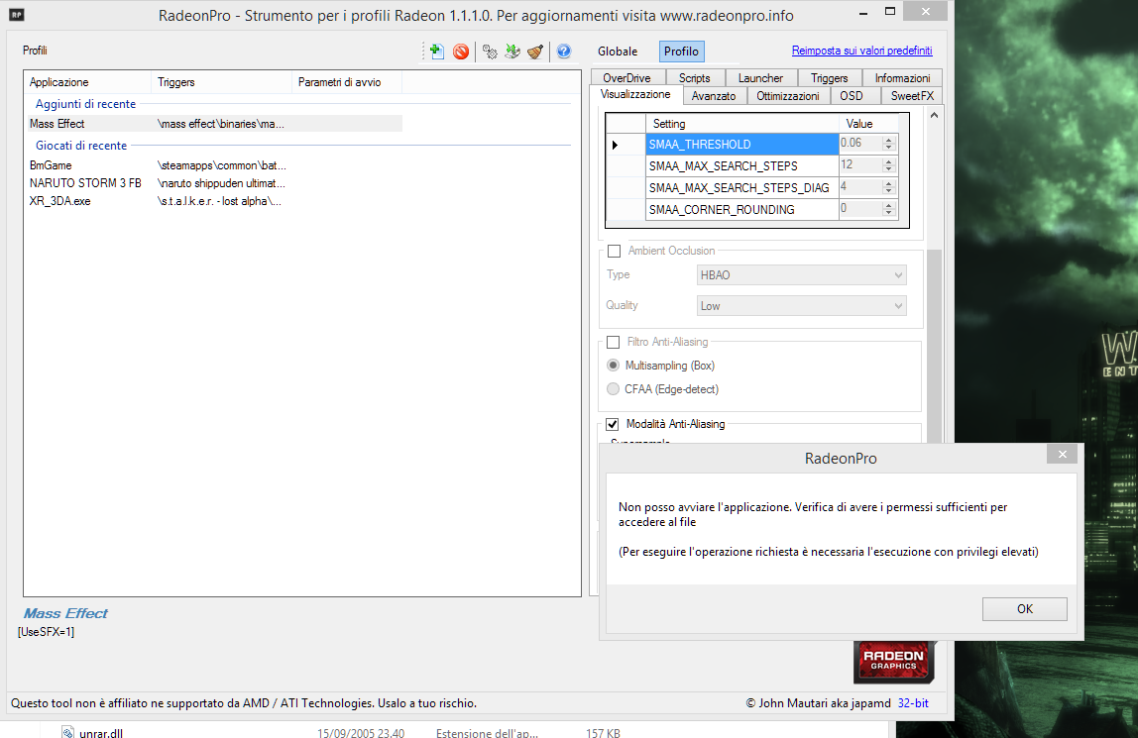
Task: Switch to the Avanzato tab
Action: pyautogui.click(x=714, y=96)
